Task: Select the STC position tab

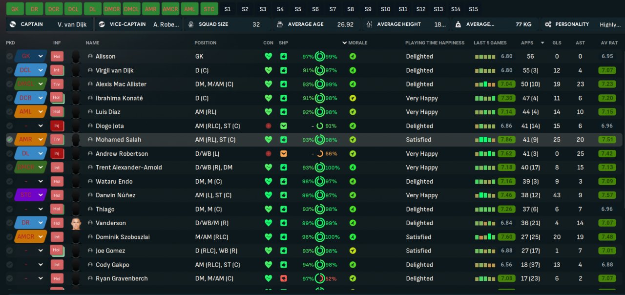Action: tap(209, 9)
